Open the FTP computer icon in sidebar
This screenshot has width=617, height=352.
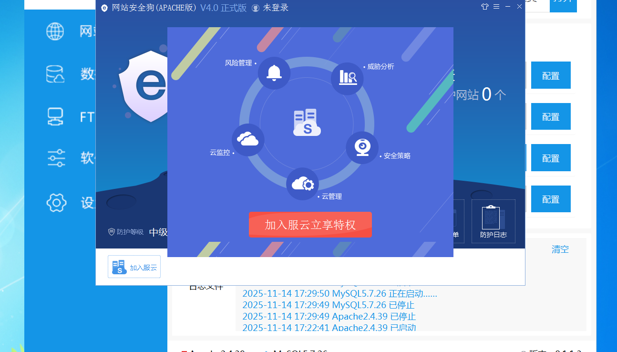[55, 116]
